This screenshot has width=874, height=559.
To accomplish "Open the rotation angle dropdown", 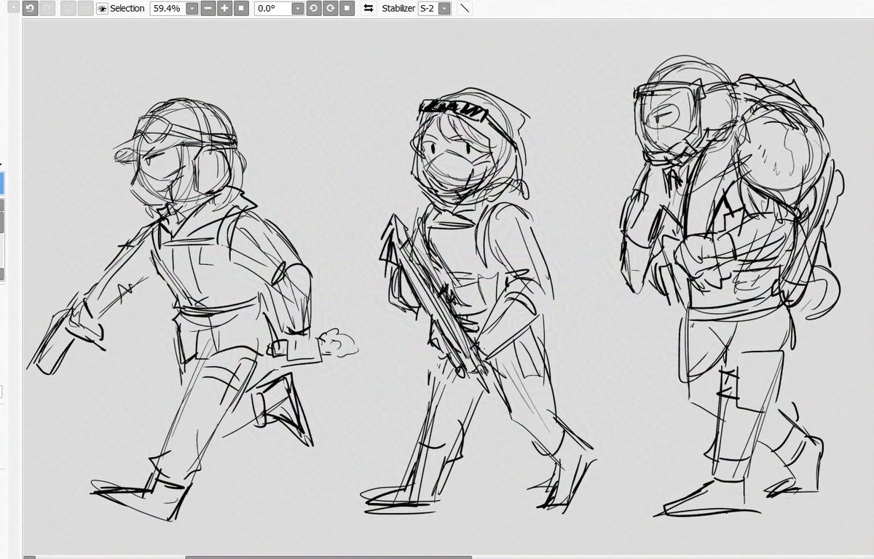I will [x=297, y=9].
